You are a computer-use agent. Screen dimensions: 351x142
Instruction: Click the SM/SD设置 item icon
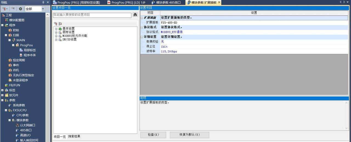coord(60,39)
